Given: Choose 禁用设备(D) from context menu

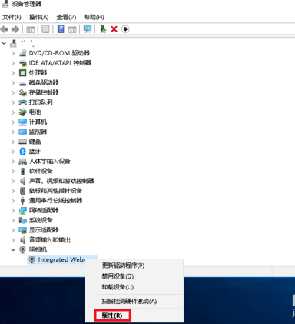Looking at the screenshot, I should point(118,276).
